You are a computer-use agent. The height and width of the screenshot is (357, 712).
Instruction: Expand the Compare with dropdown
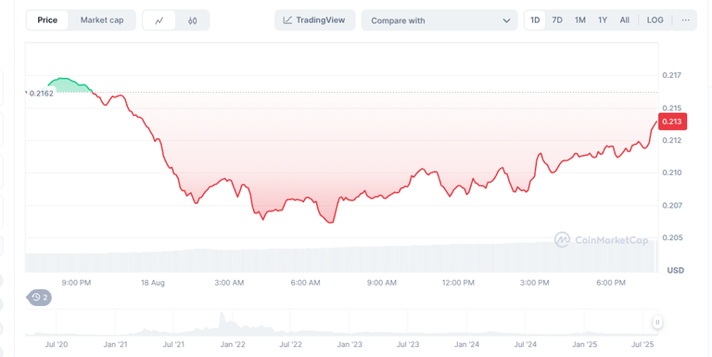[439, 20]
